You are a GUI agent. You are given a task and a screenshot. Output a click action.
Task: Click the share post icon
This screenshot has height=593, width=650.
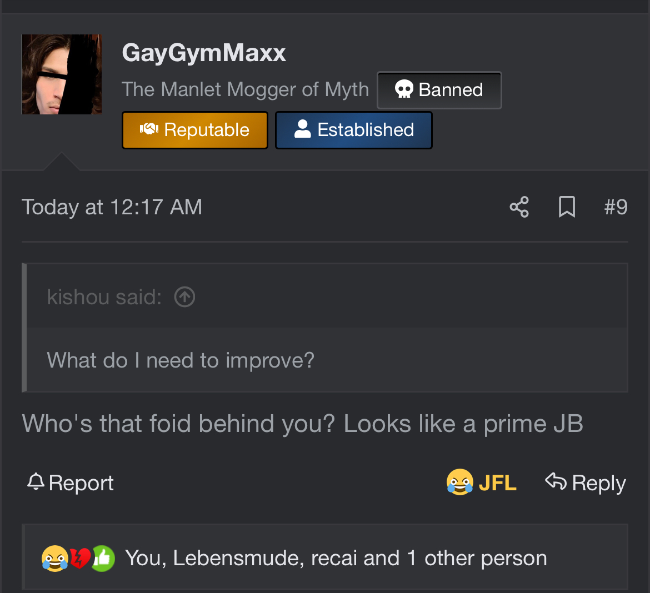(519, 207)
